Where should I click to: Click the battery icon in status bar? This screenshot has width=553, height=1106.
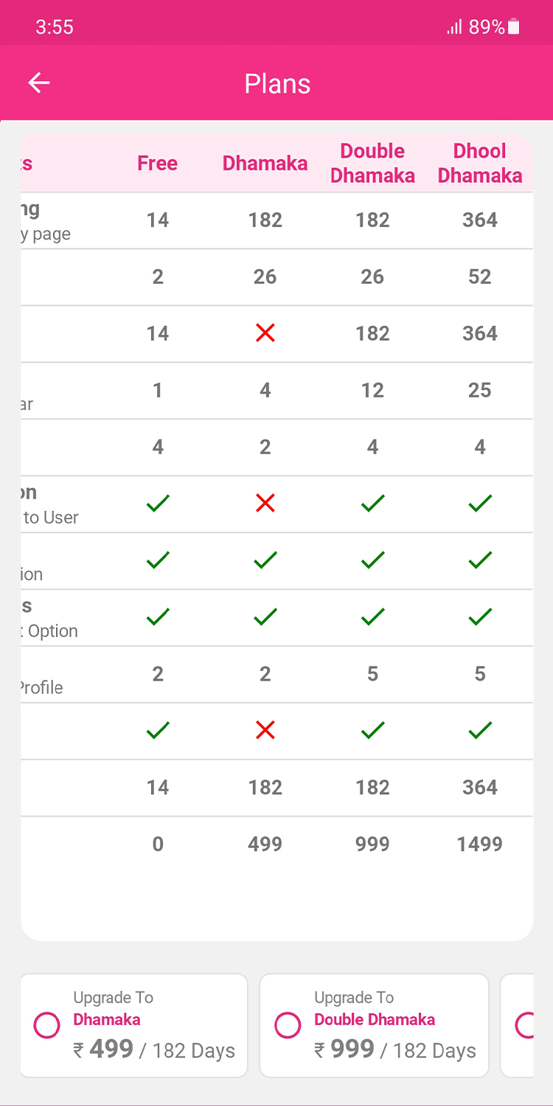pyautogui.click(x=514, y=27)
